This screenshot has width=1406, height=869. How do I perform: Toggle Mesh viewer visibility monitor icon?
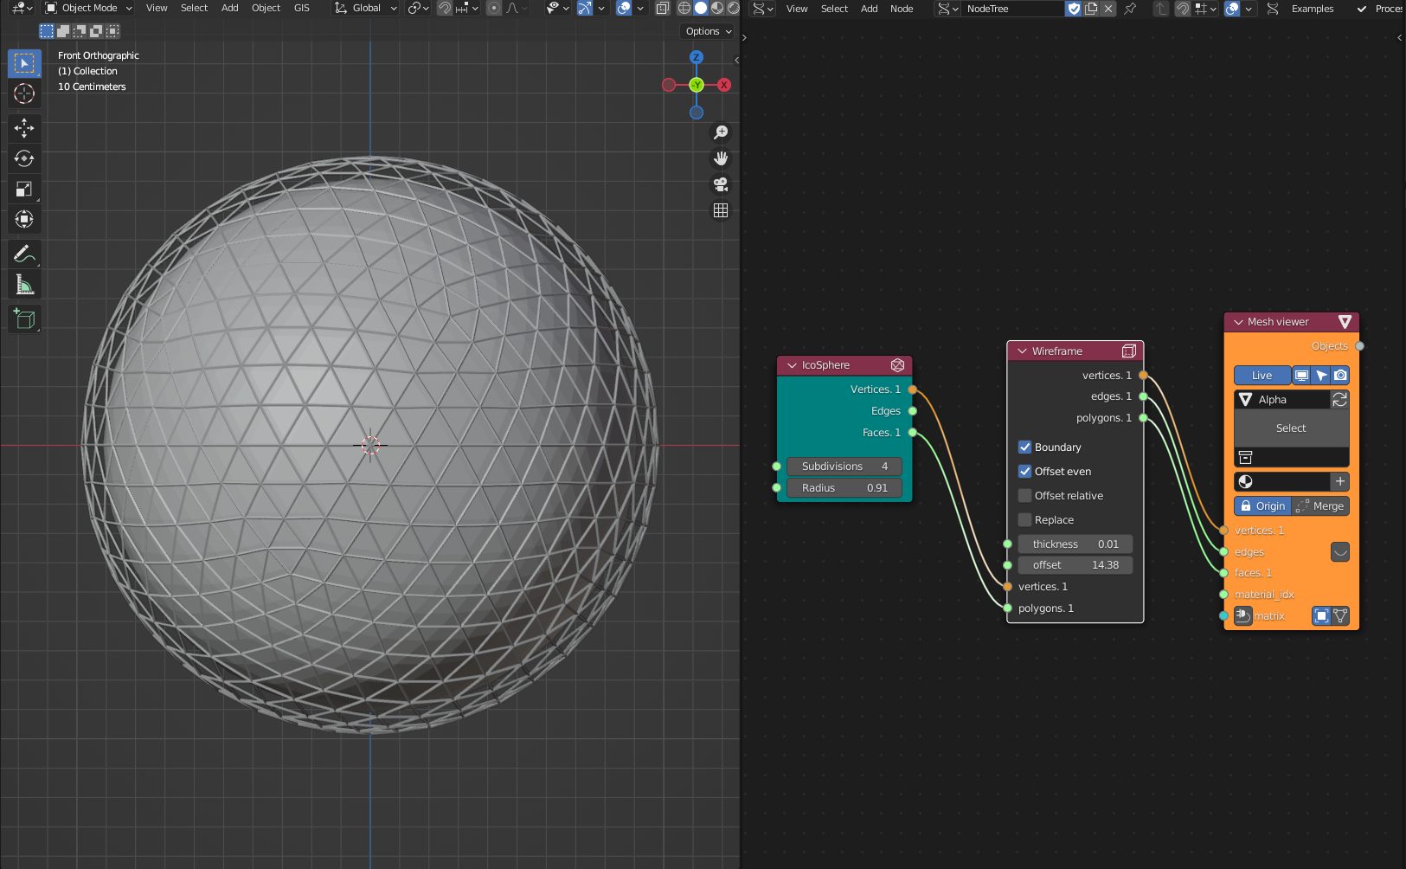point(1301,376)
